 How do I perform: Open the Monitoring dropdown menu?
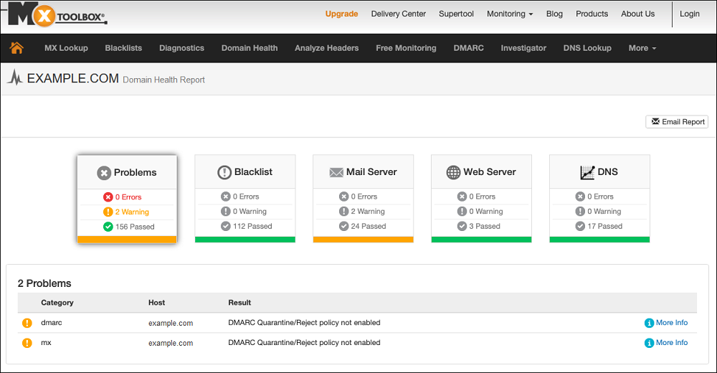[x=510, y=14]
